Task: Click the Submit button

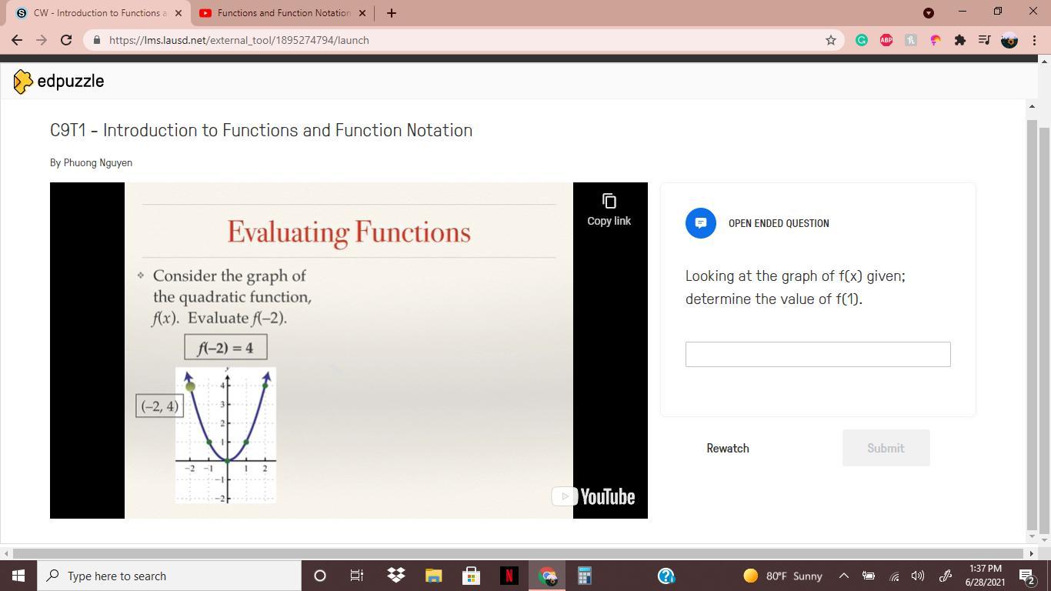Action: pos(886,448)
